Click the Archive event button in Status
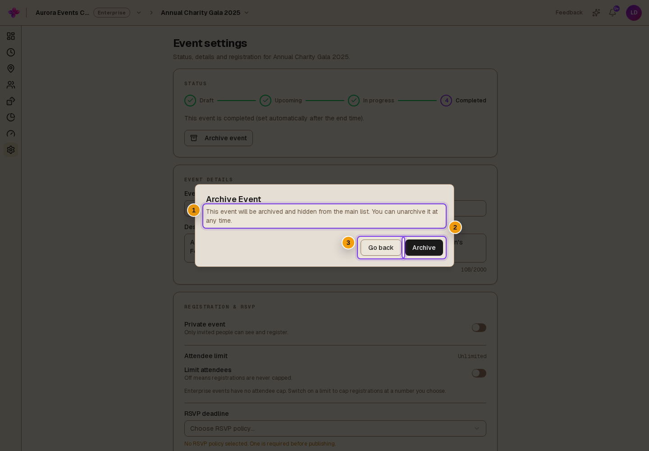Viewport: 649px width, 451px height. 219,138
